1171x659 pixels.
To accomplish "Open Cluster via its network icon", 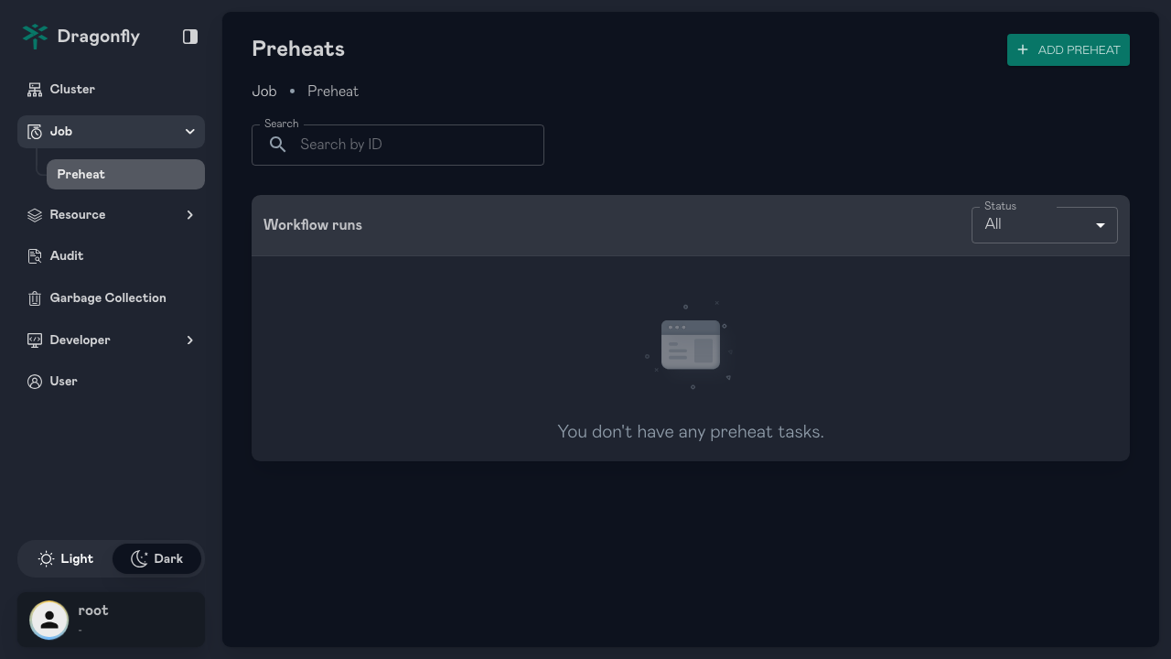I will [35, 90].
